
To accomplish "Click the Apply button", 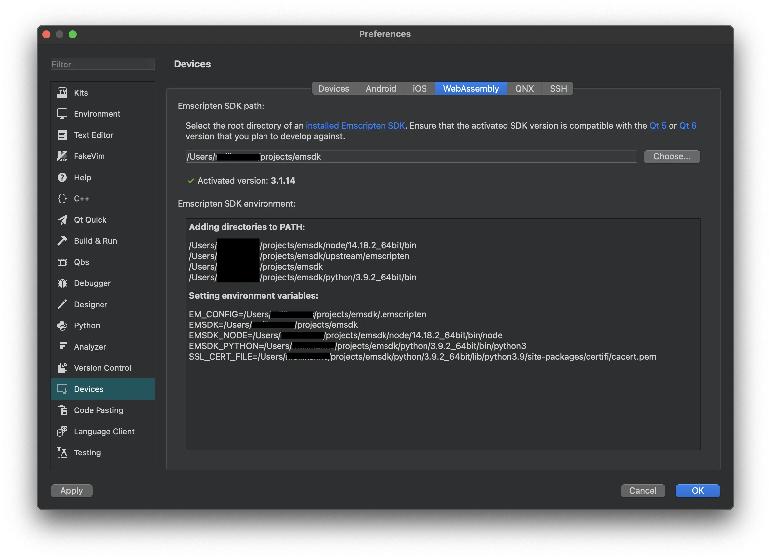I will (71, 490).
